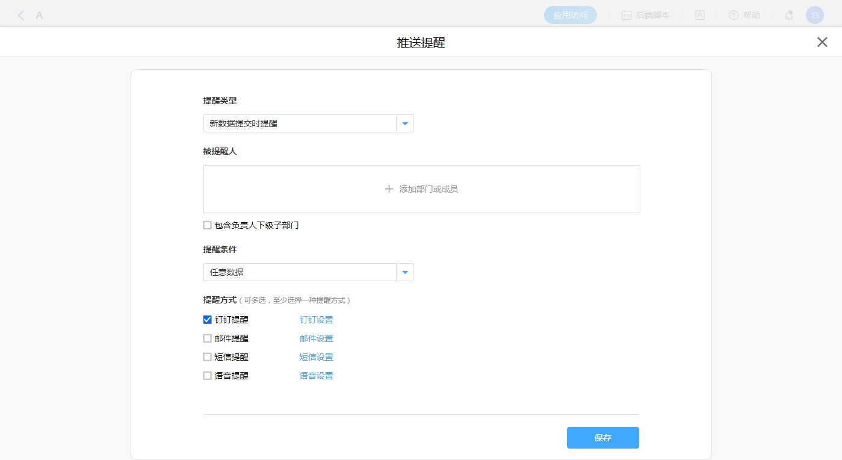842x460 pixels.
Task: Expand the 提醒类型 dropdown arrow
Action: click(404, 123)
